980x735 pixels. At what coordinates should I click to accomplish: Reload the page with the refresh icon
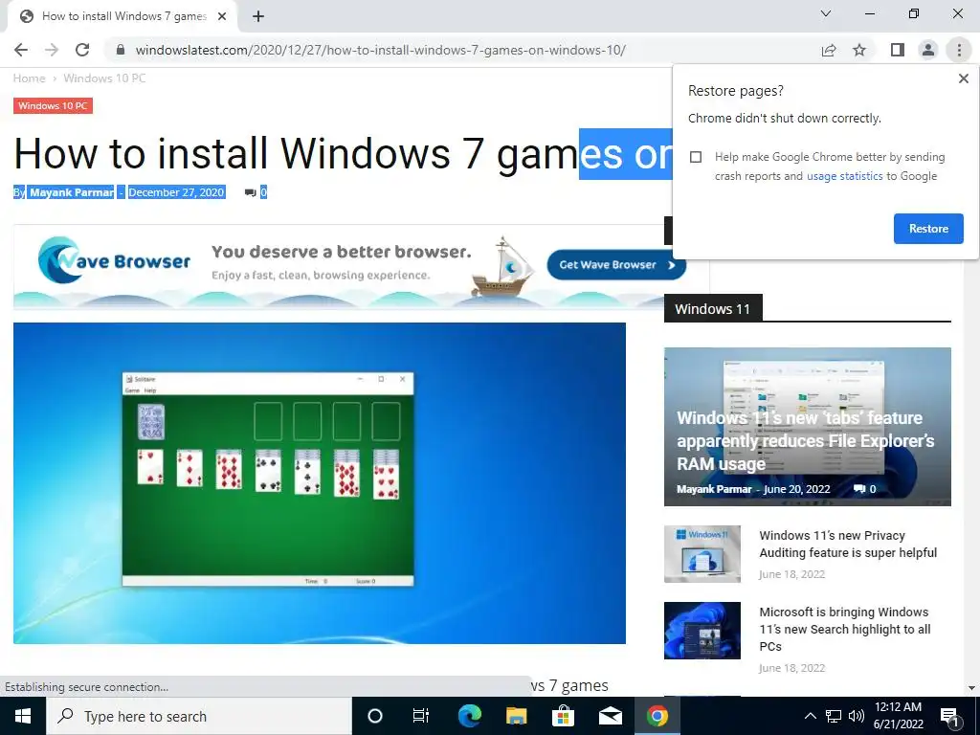[x=82, y=50]
